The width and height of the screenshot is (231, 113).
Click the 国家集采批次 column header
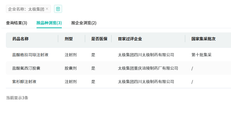point(203,39)
